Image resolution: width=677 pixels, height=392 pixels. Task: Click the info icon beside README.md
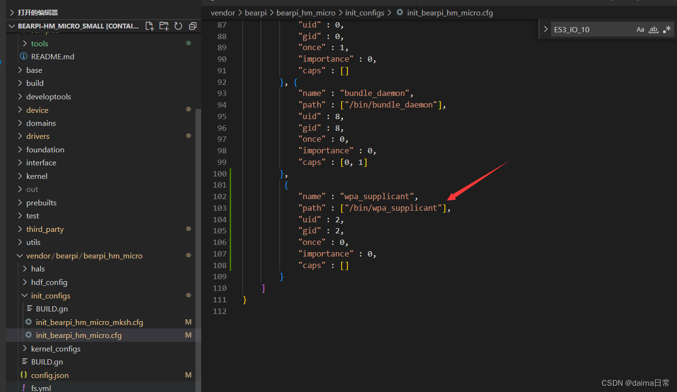coord(24,56)
